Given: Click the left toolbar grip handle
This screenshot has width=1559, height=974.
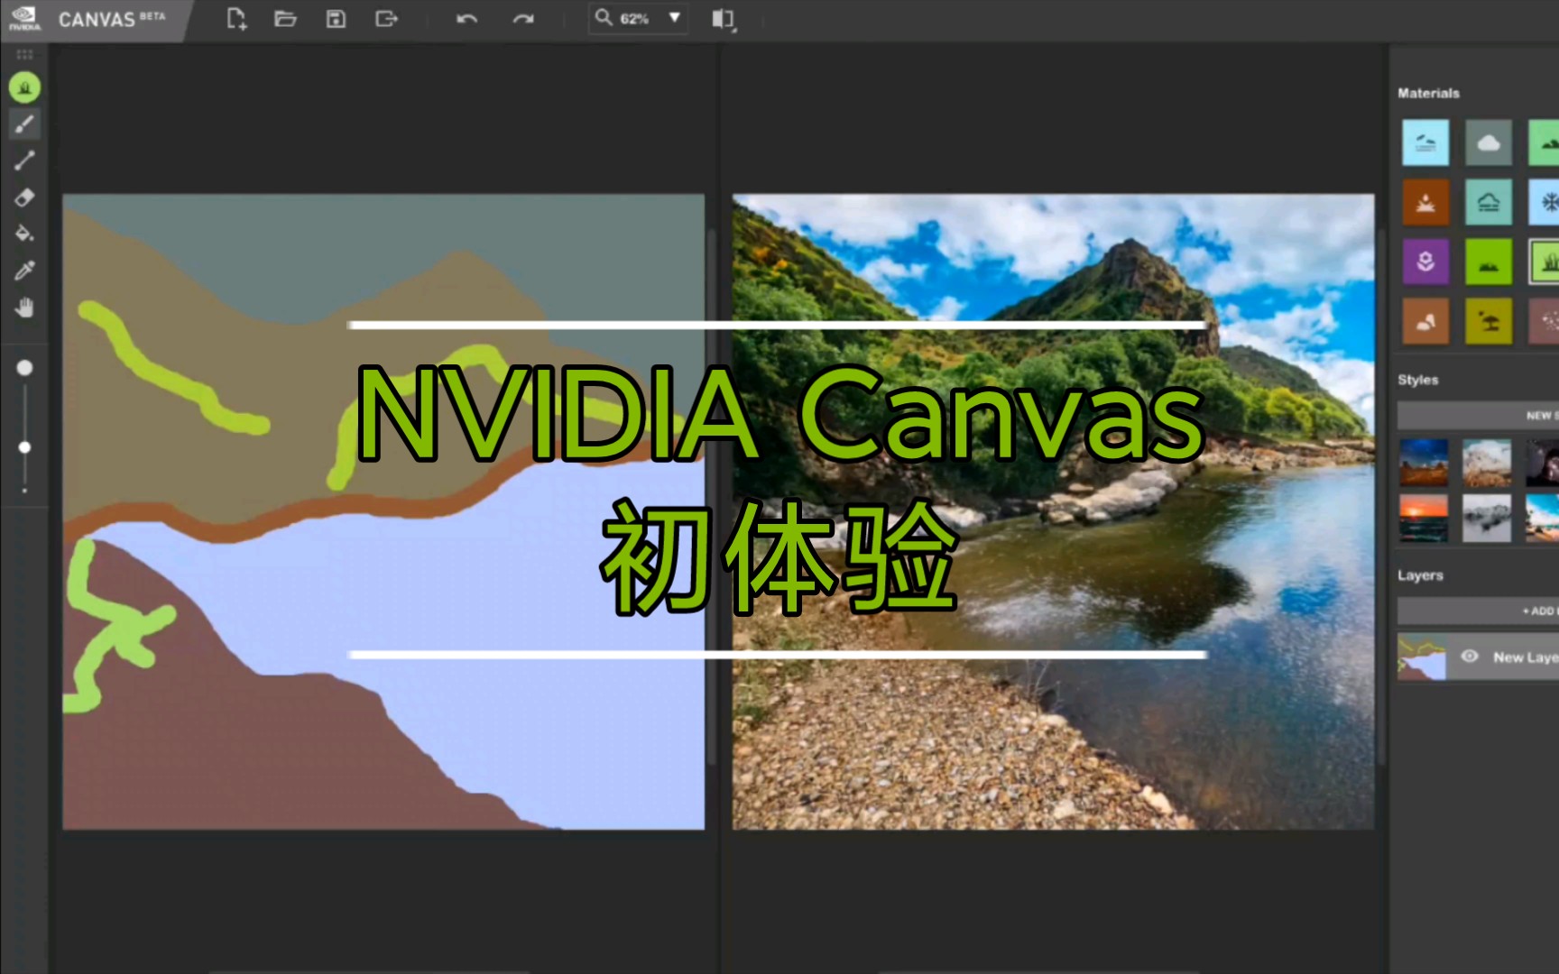Looking at the screenshot, I should 24,55.
